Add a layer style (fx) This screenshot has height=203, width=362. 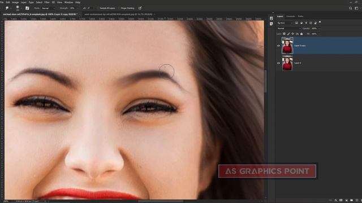click(x=336, y=201)
